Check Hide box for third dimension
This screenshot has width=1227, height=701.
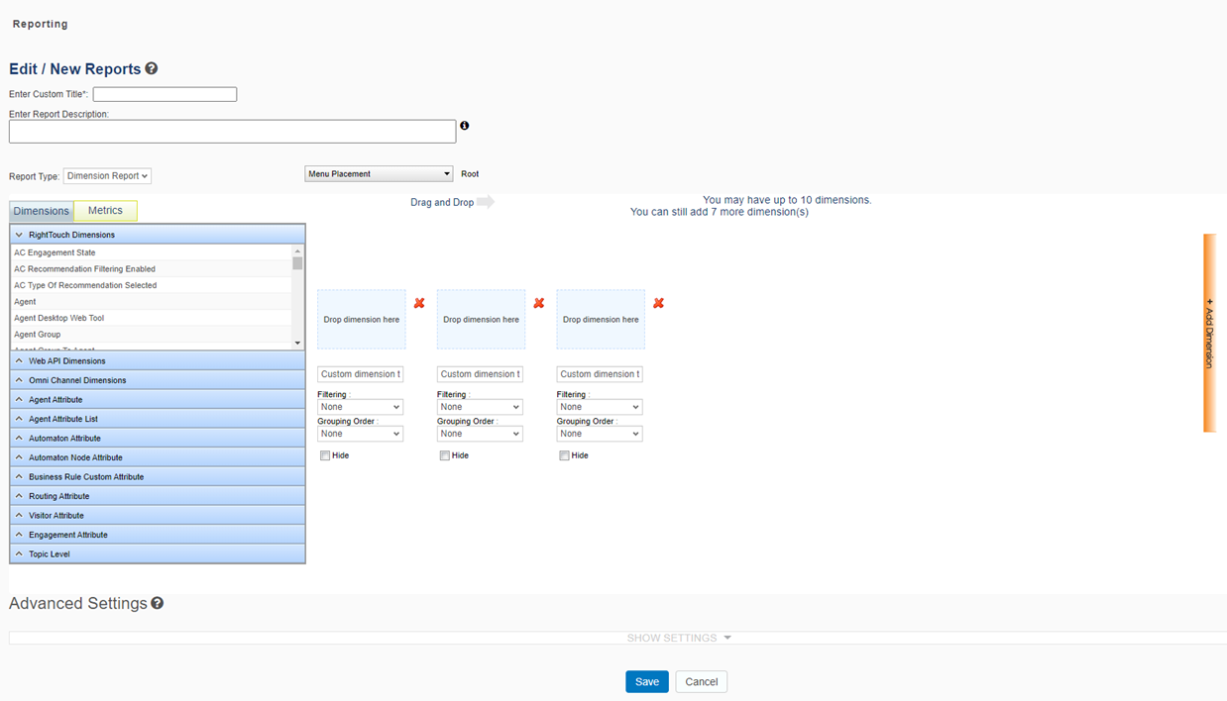pyautogui.click(x=564, y=455)
